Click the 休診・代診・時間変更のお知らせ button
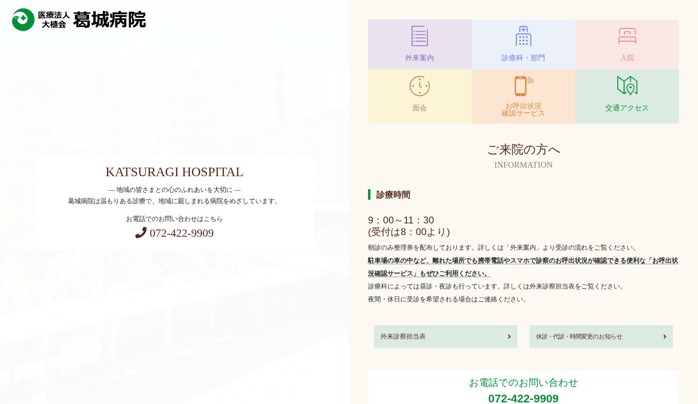 point(601,336)
